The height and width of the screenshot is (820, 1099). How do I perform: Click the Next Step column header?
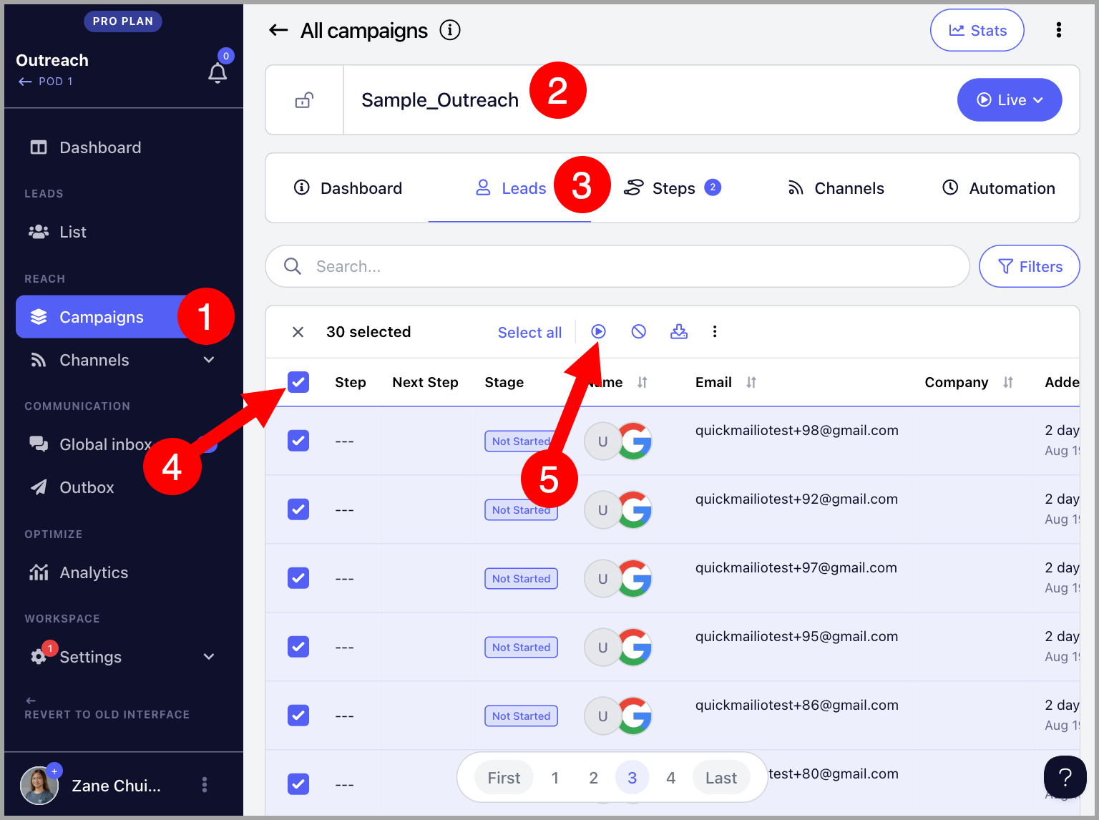[x=425, y=382]
